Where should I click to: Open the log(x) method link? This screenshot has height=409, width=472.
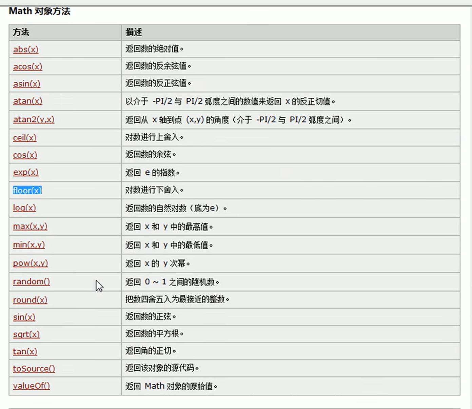coord(24,208)
